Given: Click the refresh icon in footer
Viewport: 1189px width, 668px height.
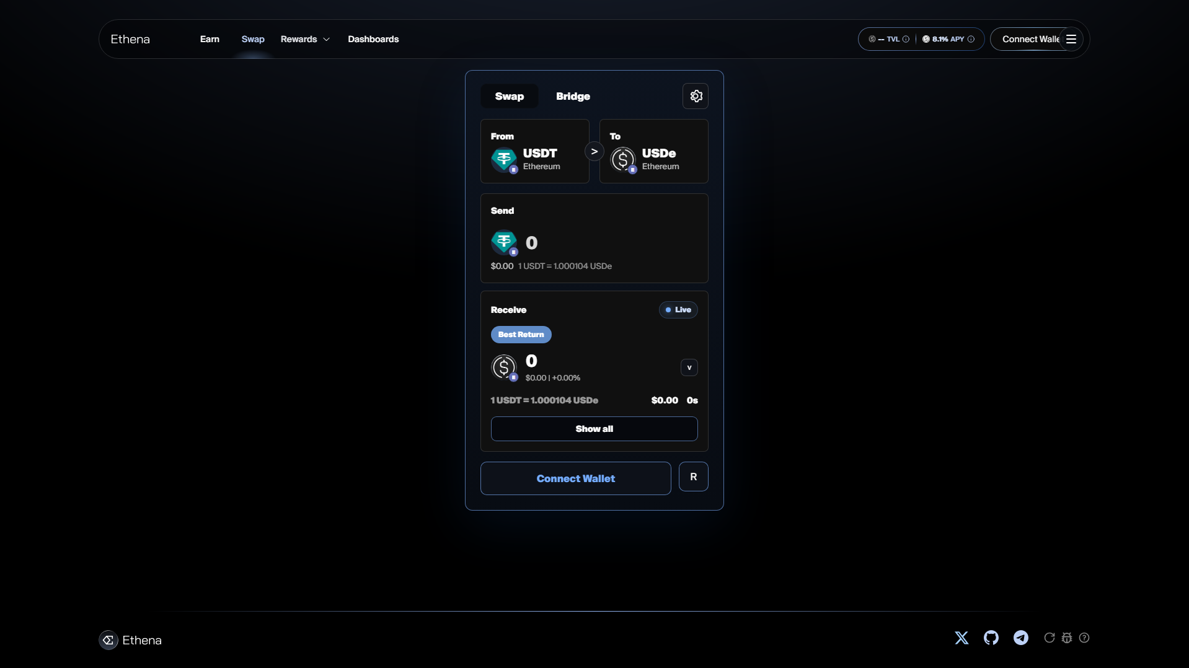Looking at the screenshot, I should (x=1050, y=638).
